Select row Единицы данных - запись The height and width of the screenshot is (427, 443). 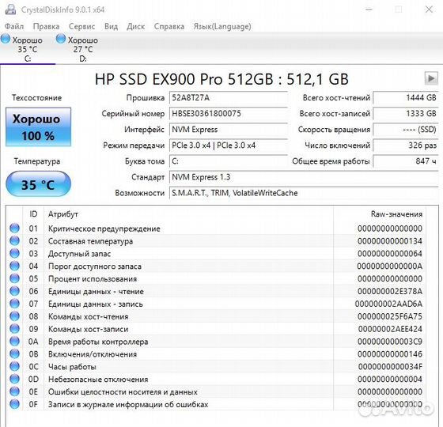click(216, 304)
